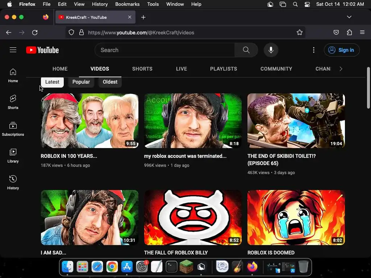This screenshot has height=278, width=371.
Task: Open Google Chrome from the dock
Action: pos(112,267)
